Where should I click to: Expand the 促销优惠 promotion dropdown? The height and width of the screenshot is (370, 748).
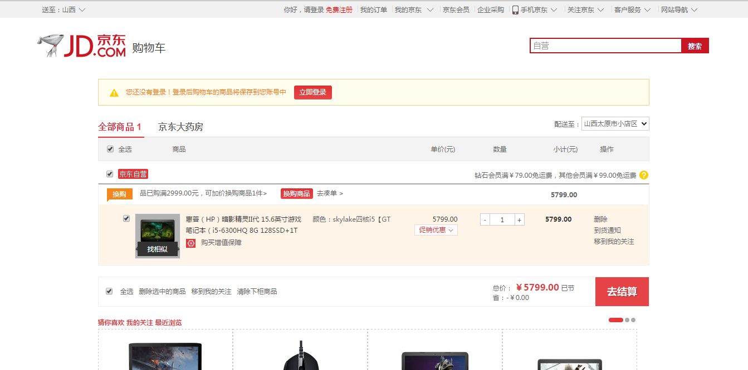[436, 230]
